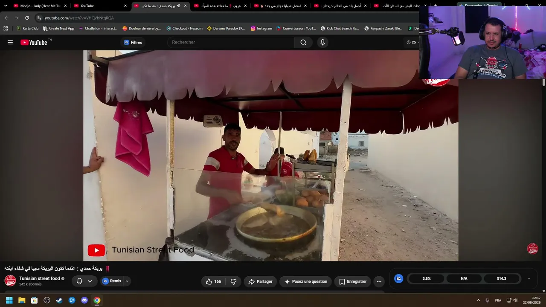Share the video with Partager

260,281
